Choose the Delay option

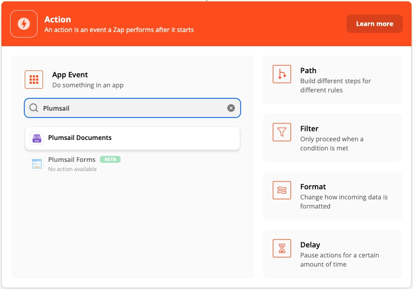(332, 254)
